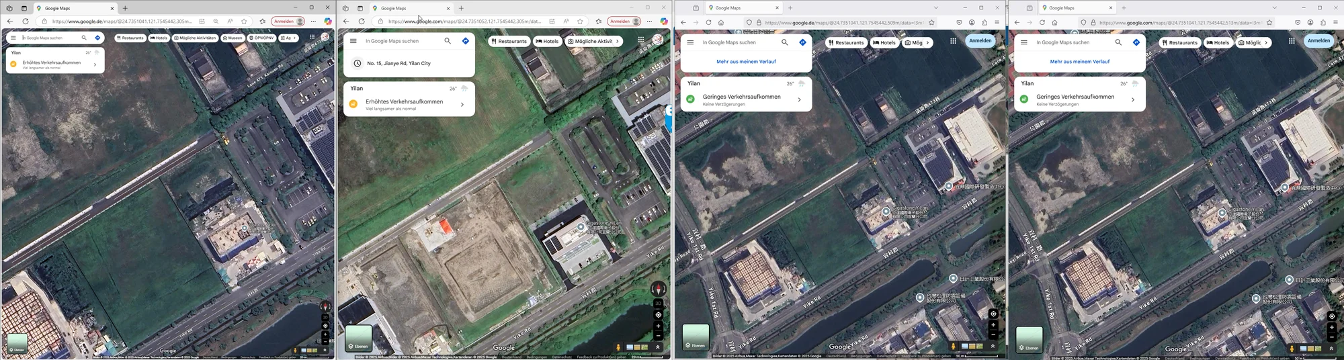Expand category chips arrow in google.de Edge window

point(295,38)
